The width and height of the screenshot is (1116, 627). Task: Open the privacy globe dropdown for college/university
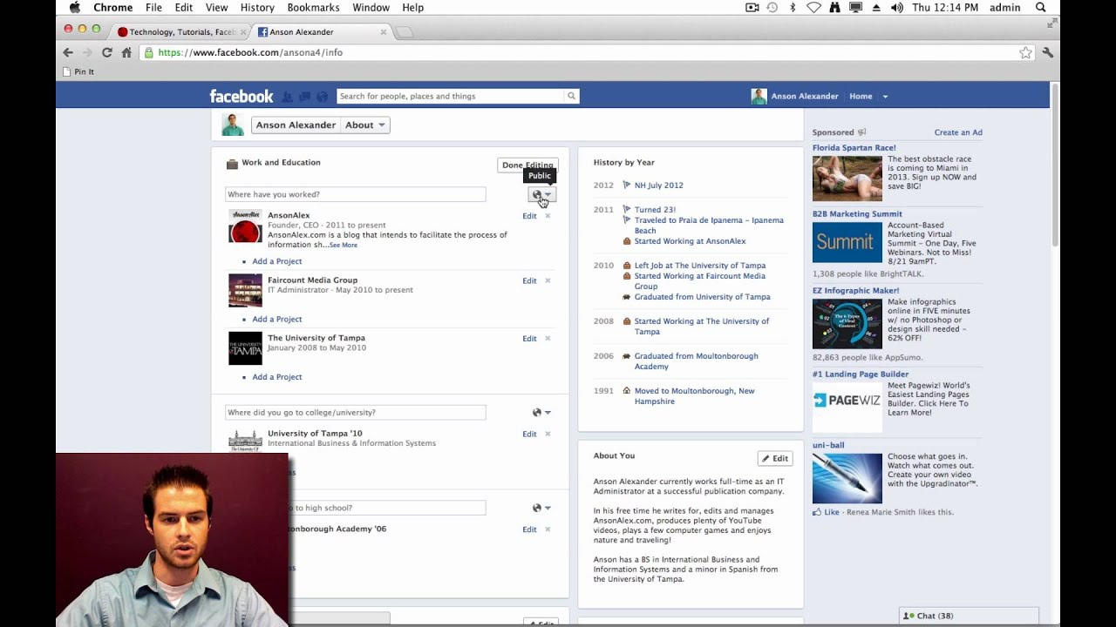tap(541, 413)
